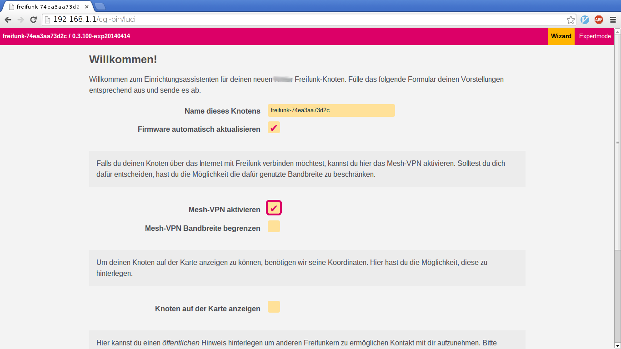Open the Adblock Plus extension icon

pyautogui.click(x=599, y=20)
